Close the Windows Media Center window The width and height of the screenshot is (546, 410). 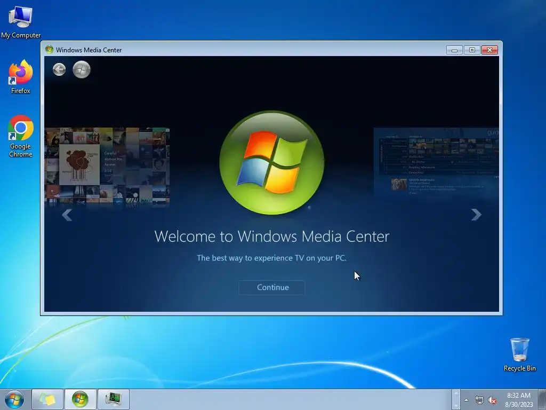click(x=489, y=50)
